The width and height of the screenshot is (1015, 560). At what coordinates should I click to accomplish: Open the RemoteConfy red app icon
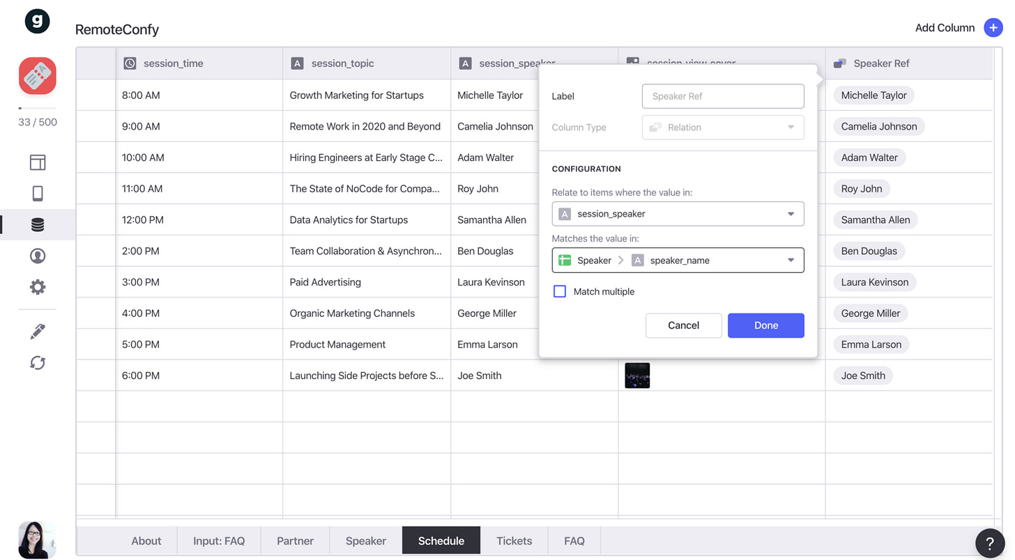pyautogui.click(x=38, y=76)
